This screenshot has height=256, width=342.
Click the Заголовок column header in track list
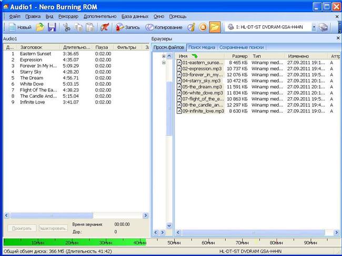click(38, 47)
